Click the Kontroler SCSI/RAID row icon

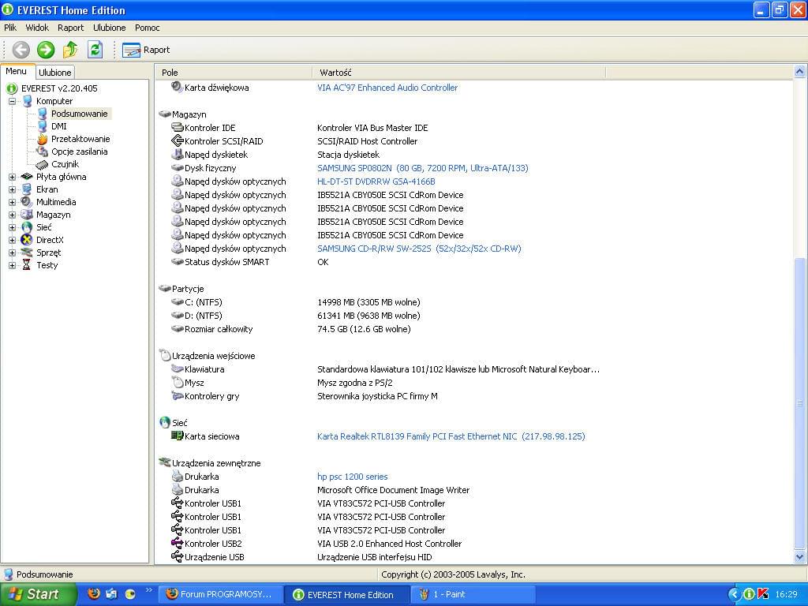(178, 140)
